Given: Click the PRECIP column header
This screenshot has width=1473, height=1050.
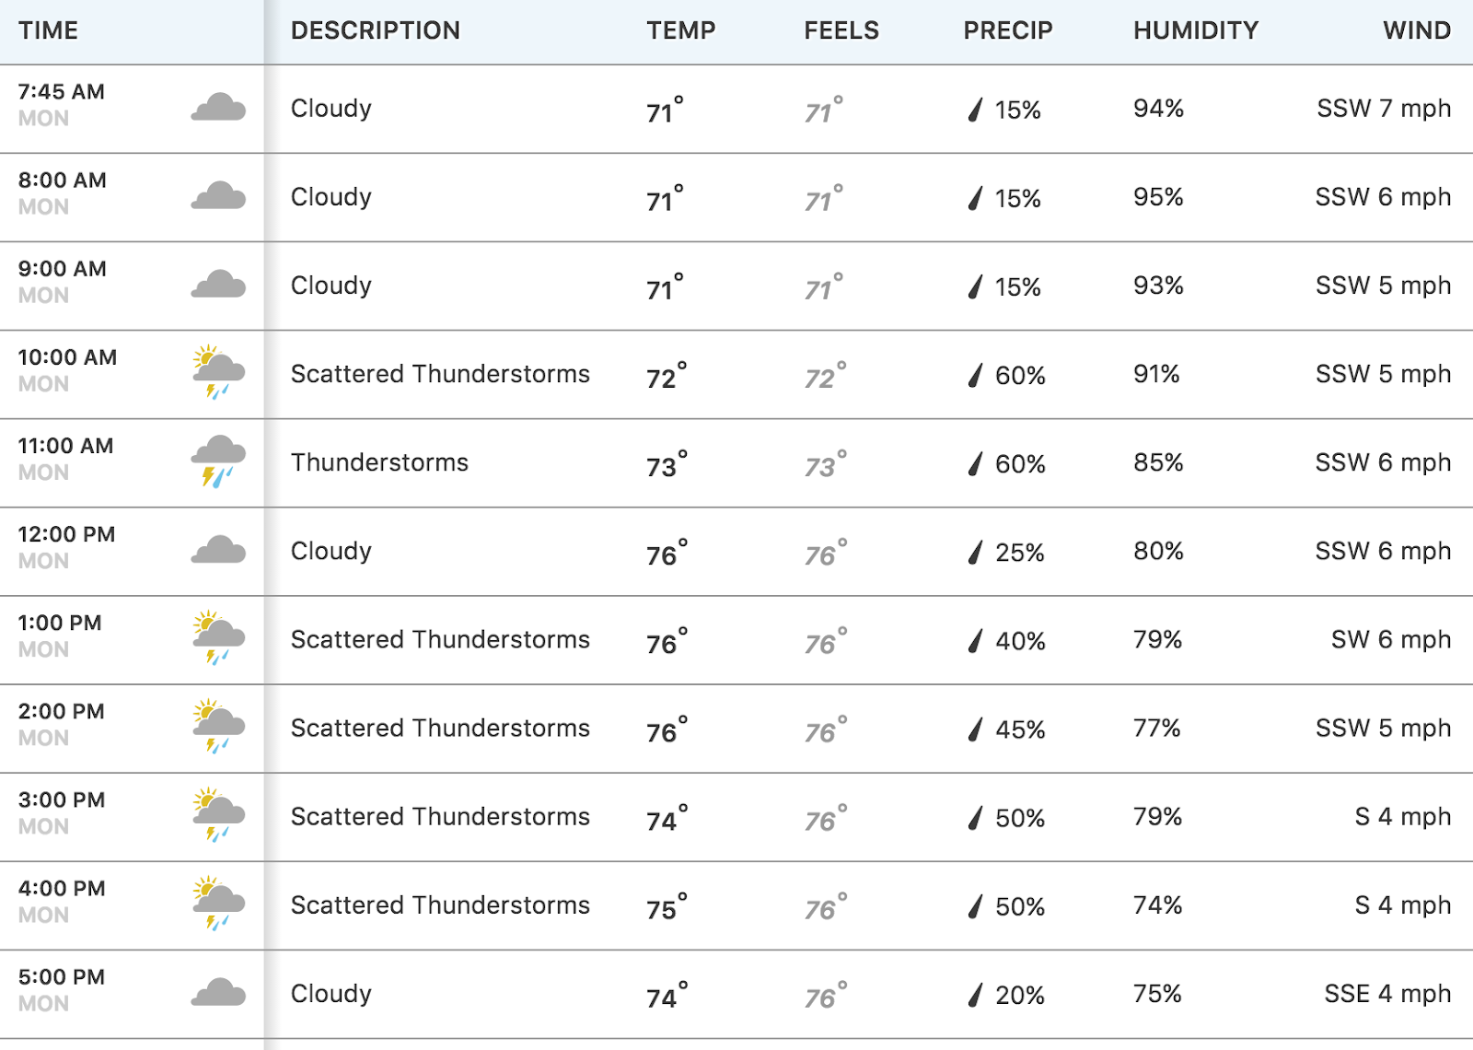Looking at the screenshot, I should (x=1007, y=30).
